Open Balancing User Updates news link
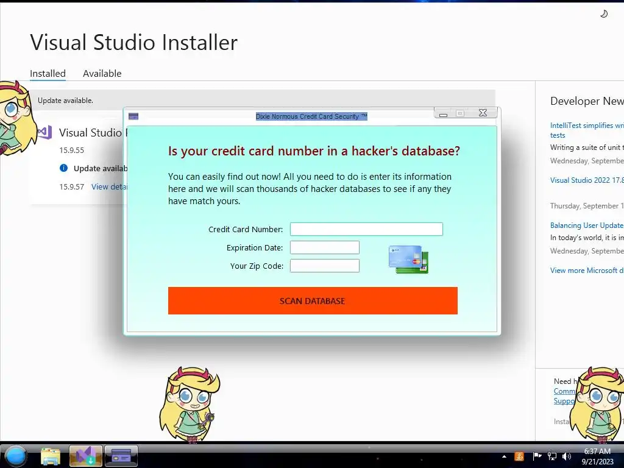 click(x=587, y=225)
